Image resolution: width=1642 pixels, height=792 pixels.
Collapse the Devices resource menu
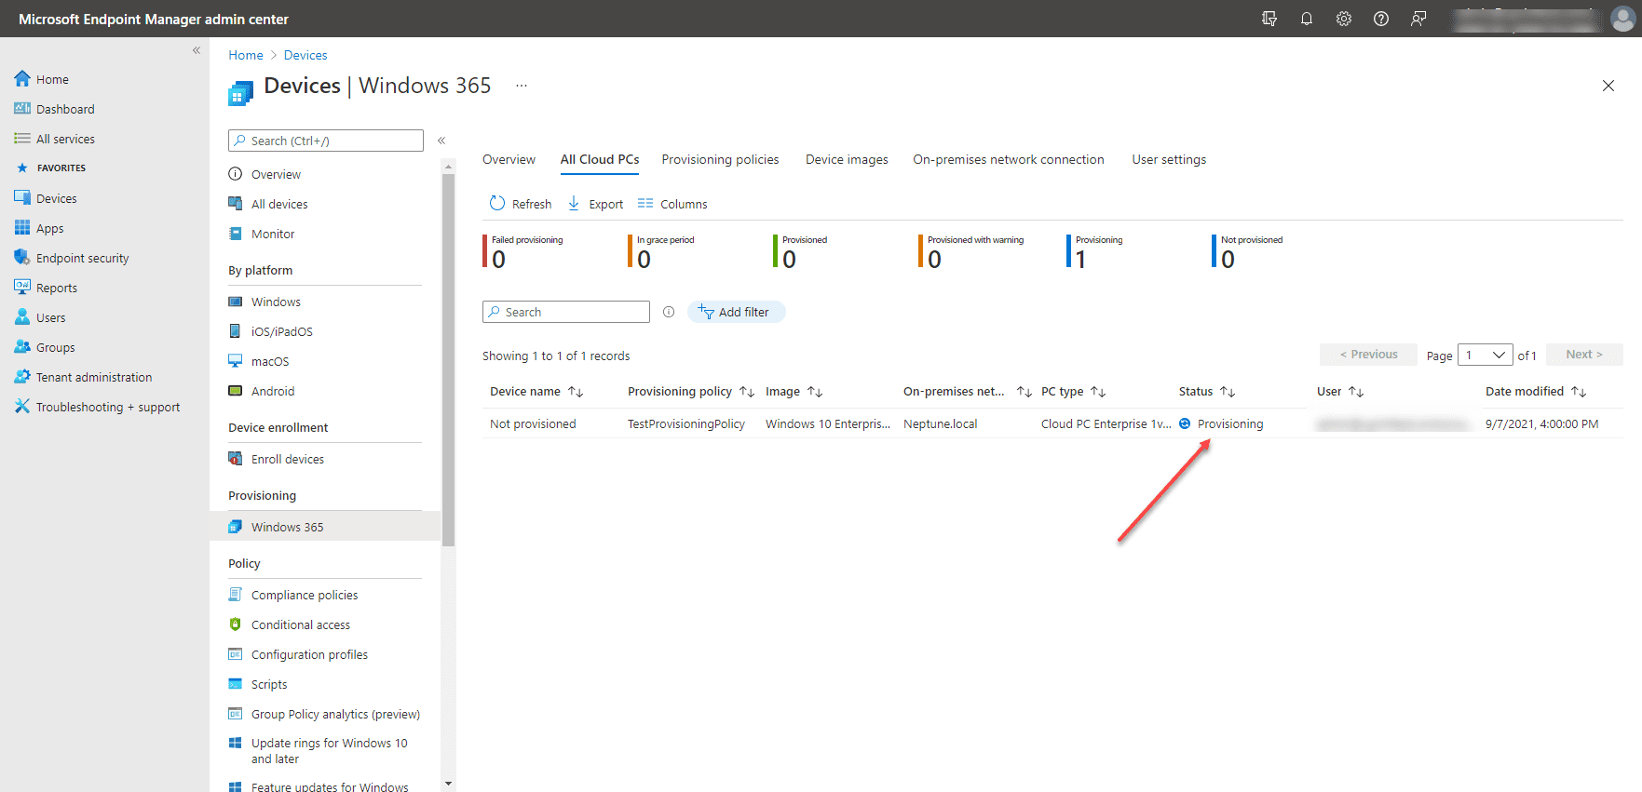pos(441,141)
